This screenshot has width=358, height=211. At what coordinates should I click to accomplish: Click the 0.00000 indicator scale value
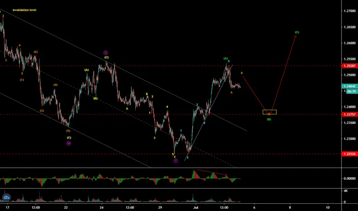350,178
